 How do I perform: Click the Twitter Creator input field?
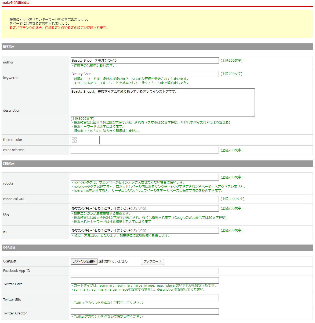click(144, 311)
